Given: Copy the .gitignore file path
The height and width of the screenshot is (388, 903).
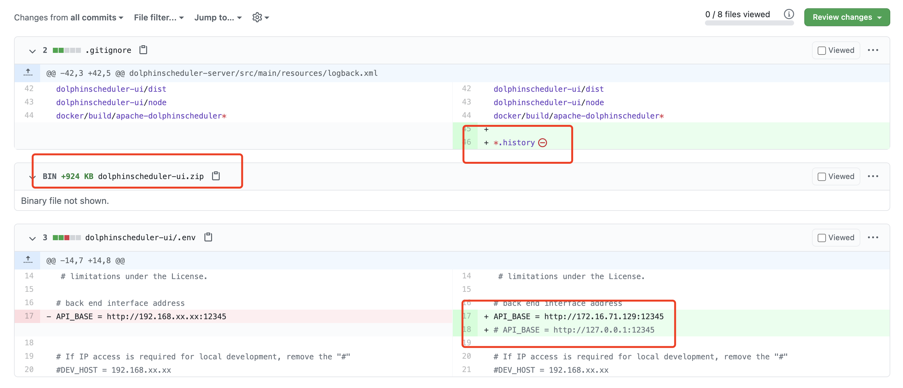Looking at the screenshot, I should 143,50.
